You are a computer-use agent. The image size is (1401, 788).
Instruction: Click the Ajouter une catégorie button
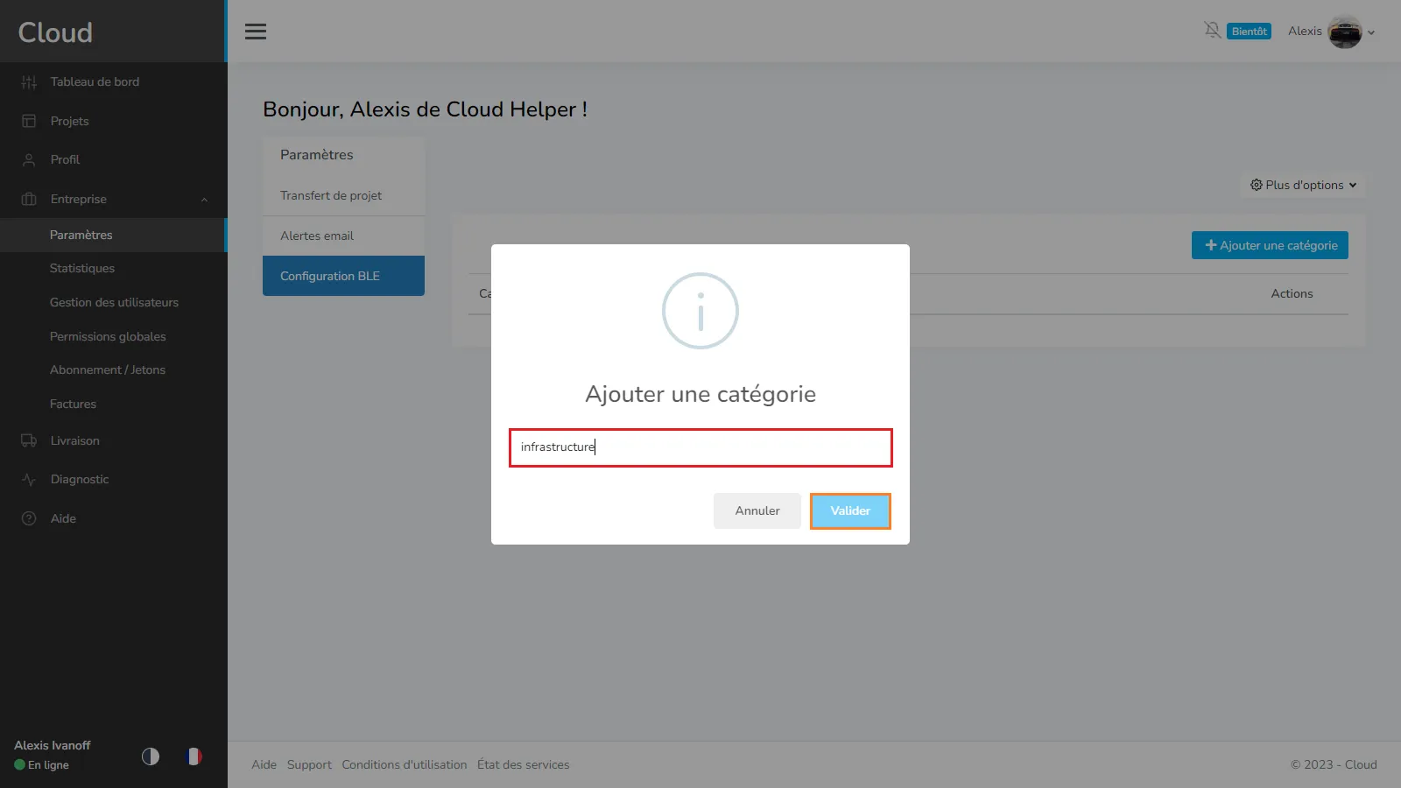pyautogui.click(x=1270, y=245)
